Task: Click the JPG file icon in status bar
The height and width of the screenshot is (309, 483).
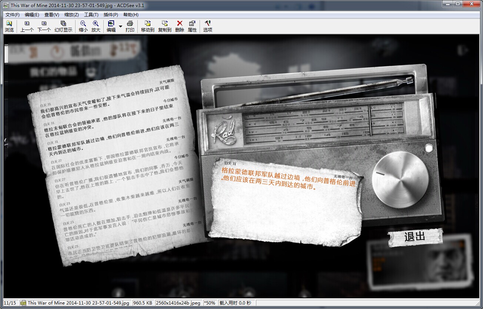Action: 23,303
